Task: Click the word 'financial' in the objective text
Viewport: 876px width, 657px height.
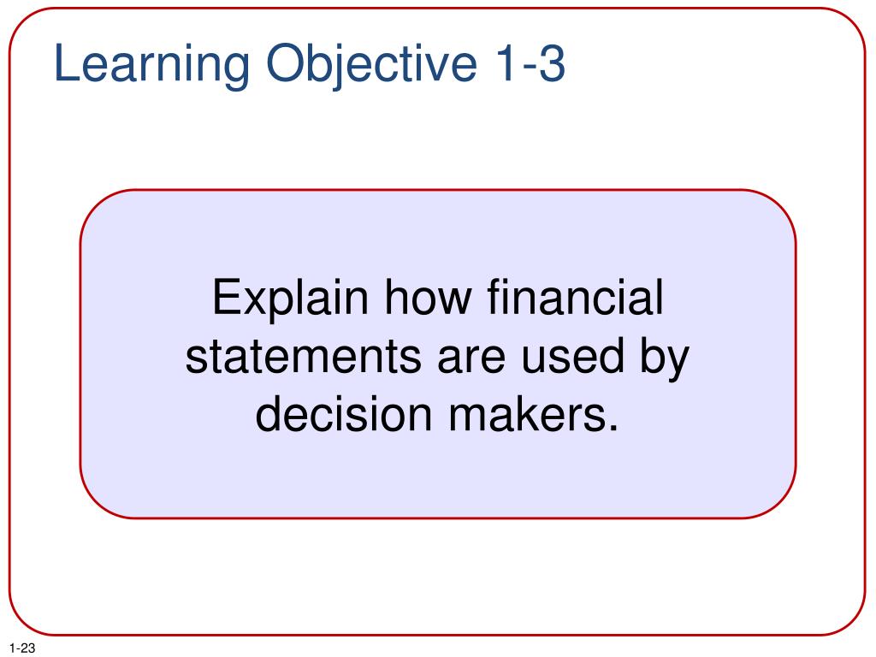Action: pyautogui.click(x=576, y=297)
